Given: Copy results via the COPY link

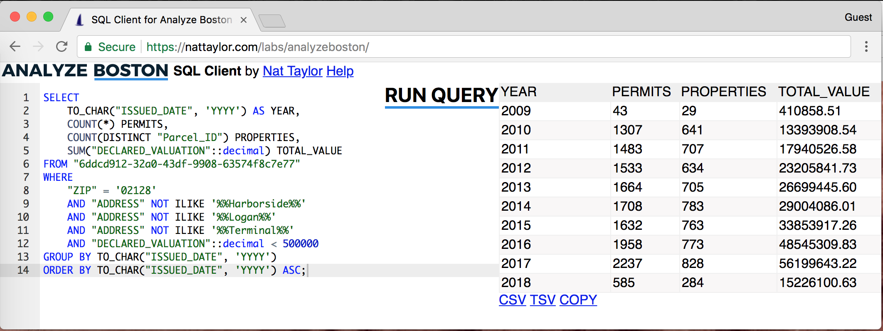Looking at the screenshot, I should pyautogui.click(x=578, y=299).
